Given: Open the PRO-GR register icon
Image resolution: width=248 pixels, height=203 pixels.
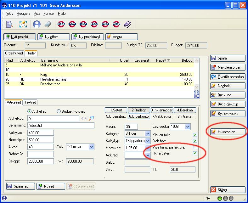Looking at the screenshot, I should point(116,24).
